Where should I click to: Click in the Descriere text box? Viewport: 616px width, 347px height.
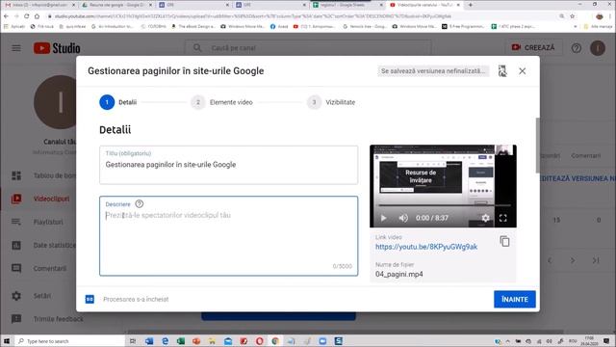click(x=229, y=236)
